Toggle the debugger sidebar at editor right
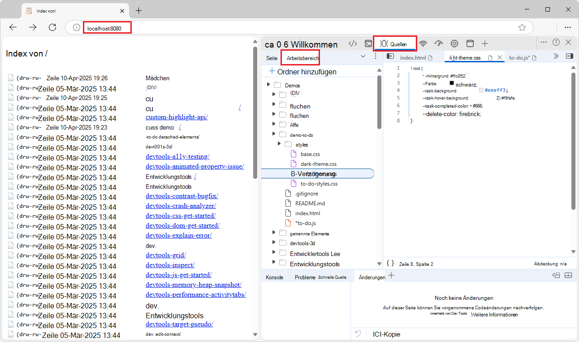 (x=569, y=56)
